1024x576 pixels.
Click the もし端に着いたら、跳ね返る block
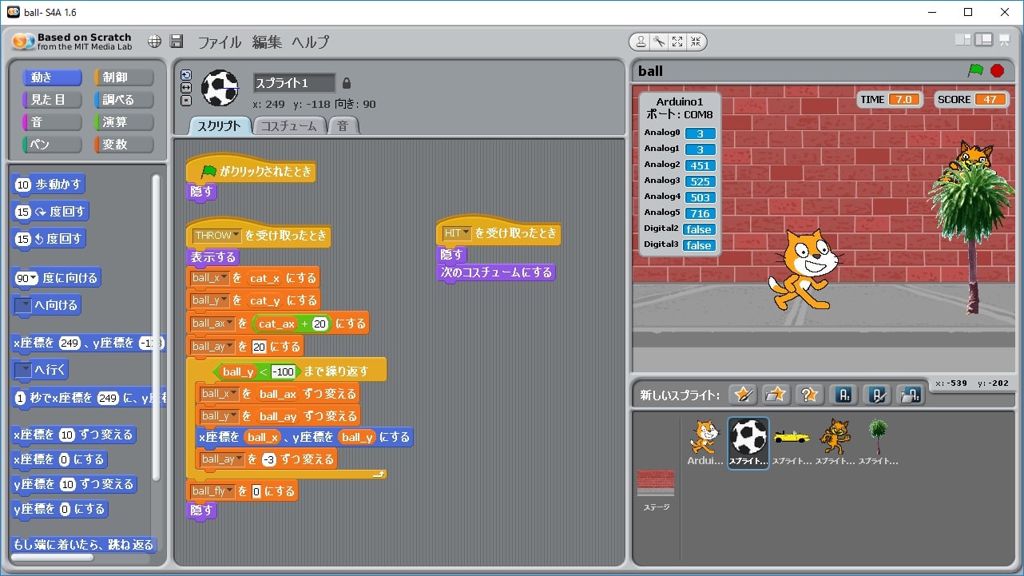click(x=85, y=545)
